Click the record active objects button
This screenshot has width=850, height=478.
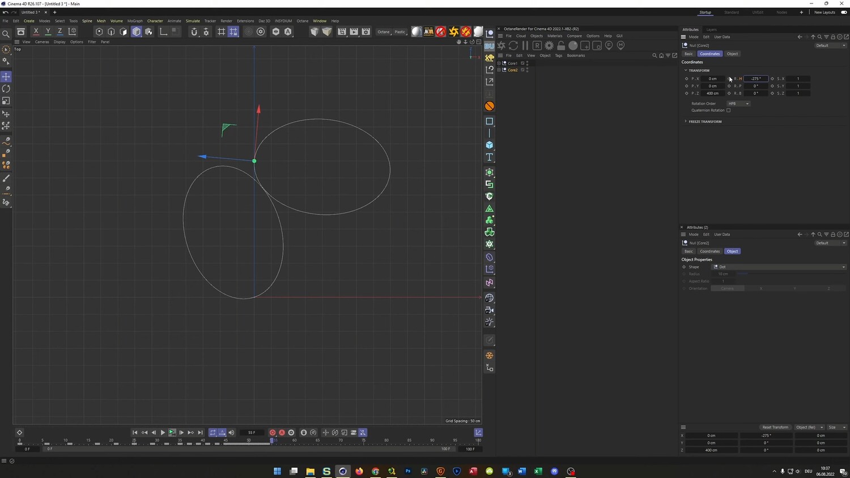tap(273, 433)
